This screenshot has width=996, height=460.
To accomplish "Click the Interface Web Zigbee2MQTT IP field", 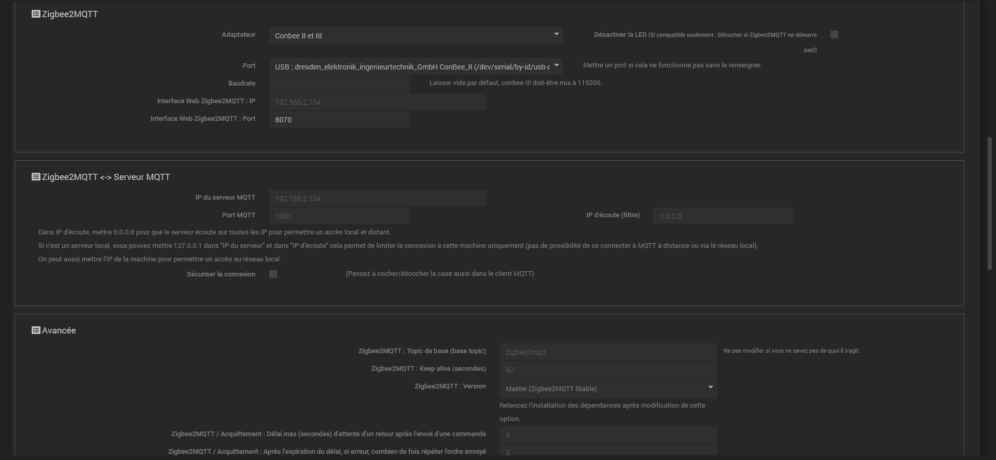I will pos(377,102).
